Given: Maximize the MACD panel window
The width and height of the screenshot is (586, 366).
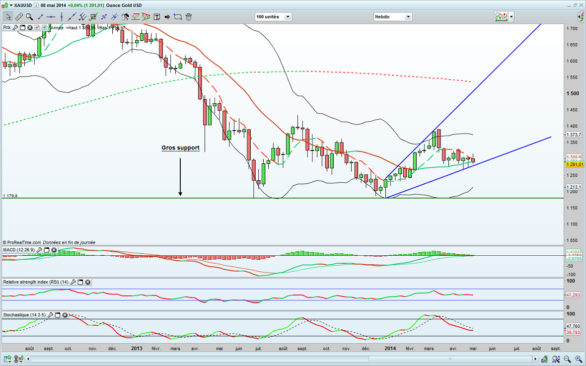Looking at the screenshot, I should point(46,250).
